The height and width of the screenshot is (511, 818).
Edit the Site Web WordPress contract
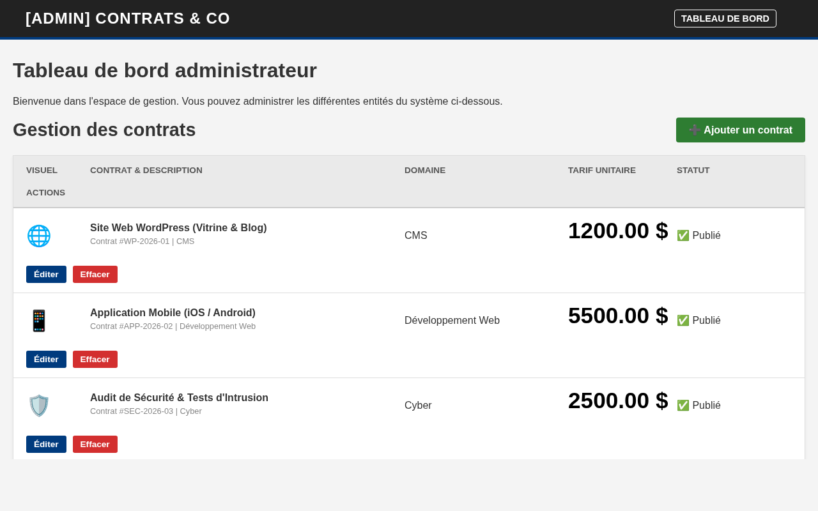coord(46,275)
